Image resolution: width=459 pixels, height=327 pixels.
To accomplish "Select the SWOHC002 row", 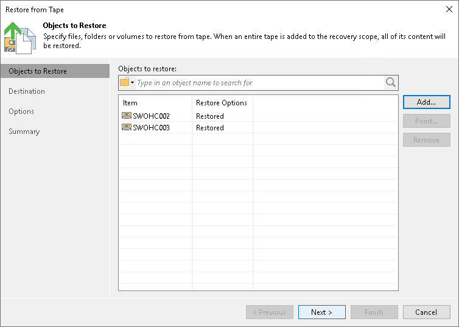I will click(258, 116).
